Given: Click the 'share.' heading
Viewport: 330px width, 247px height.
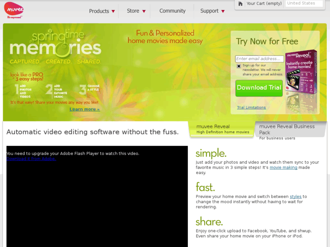Looking at the screenshot, I should [x=209, y=222].
